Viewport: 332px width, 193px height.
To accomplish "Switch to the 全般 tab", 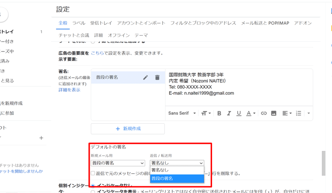I will 63,23.
